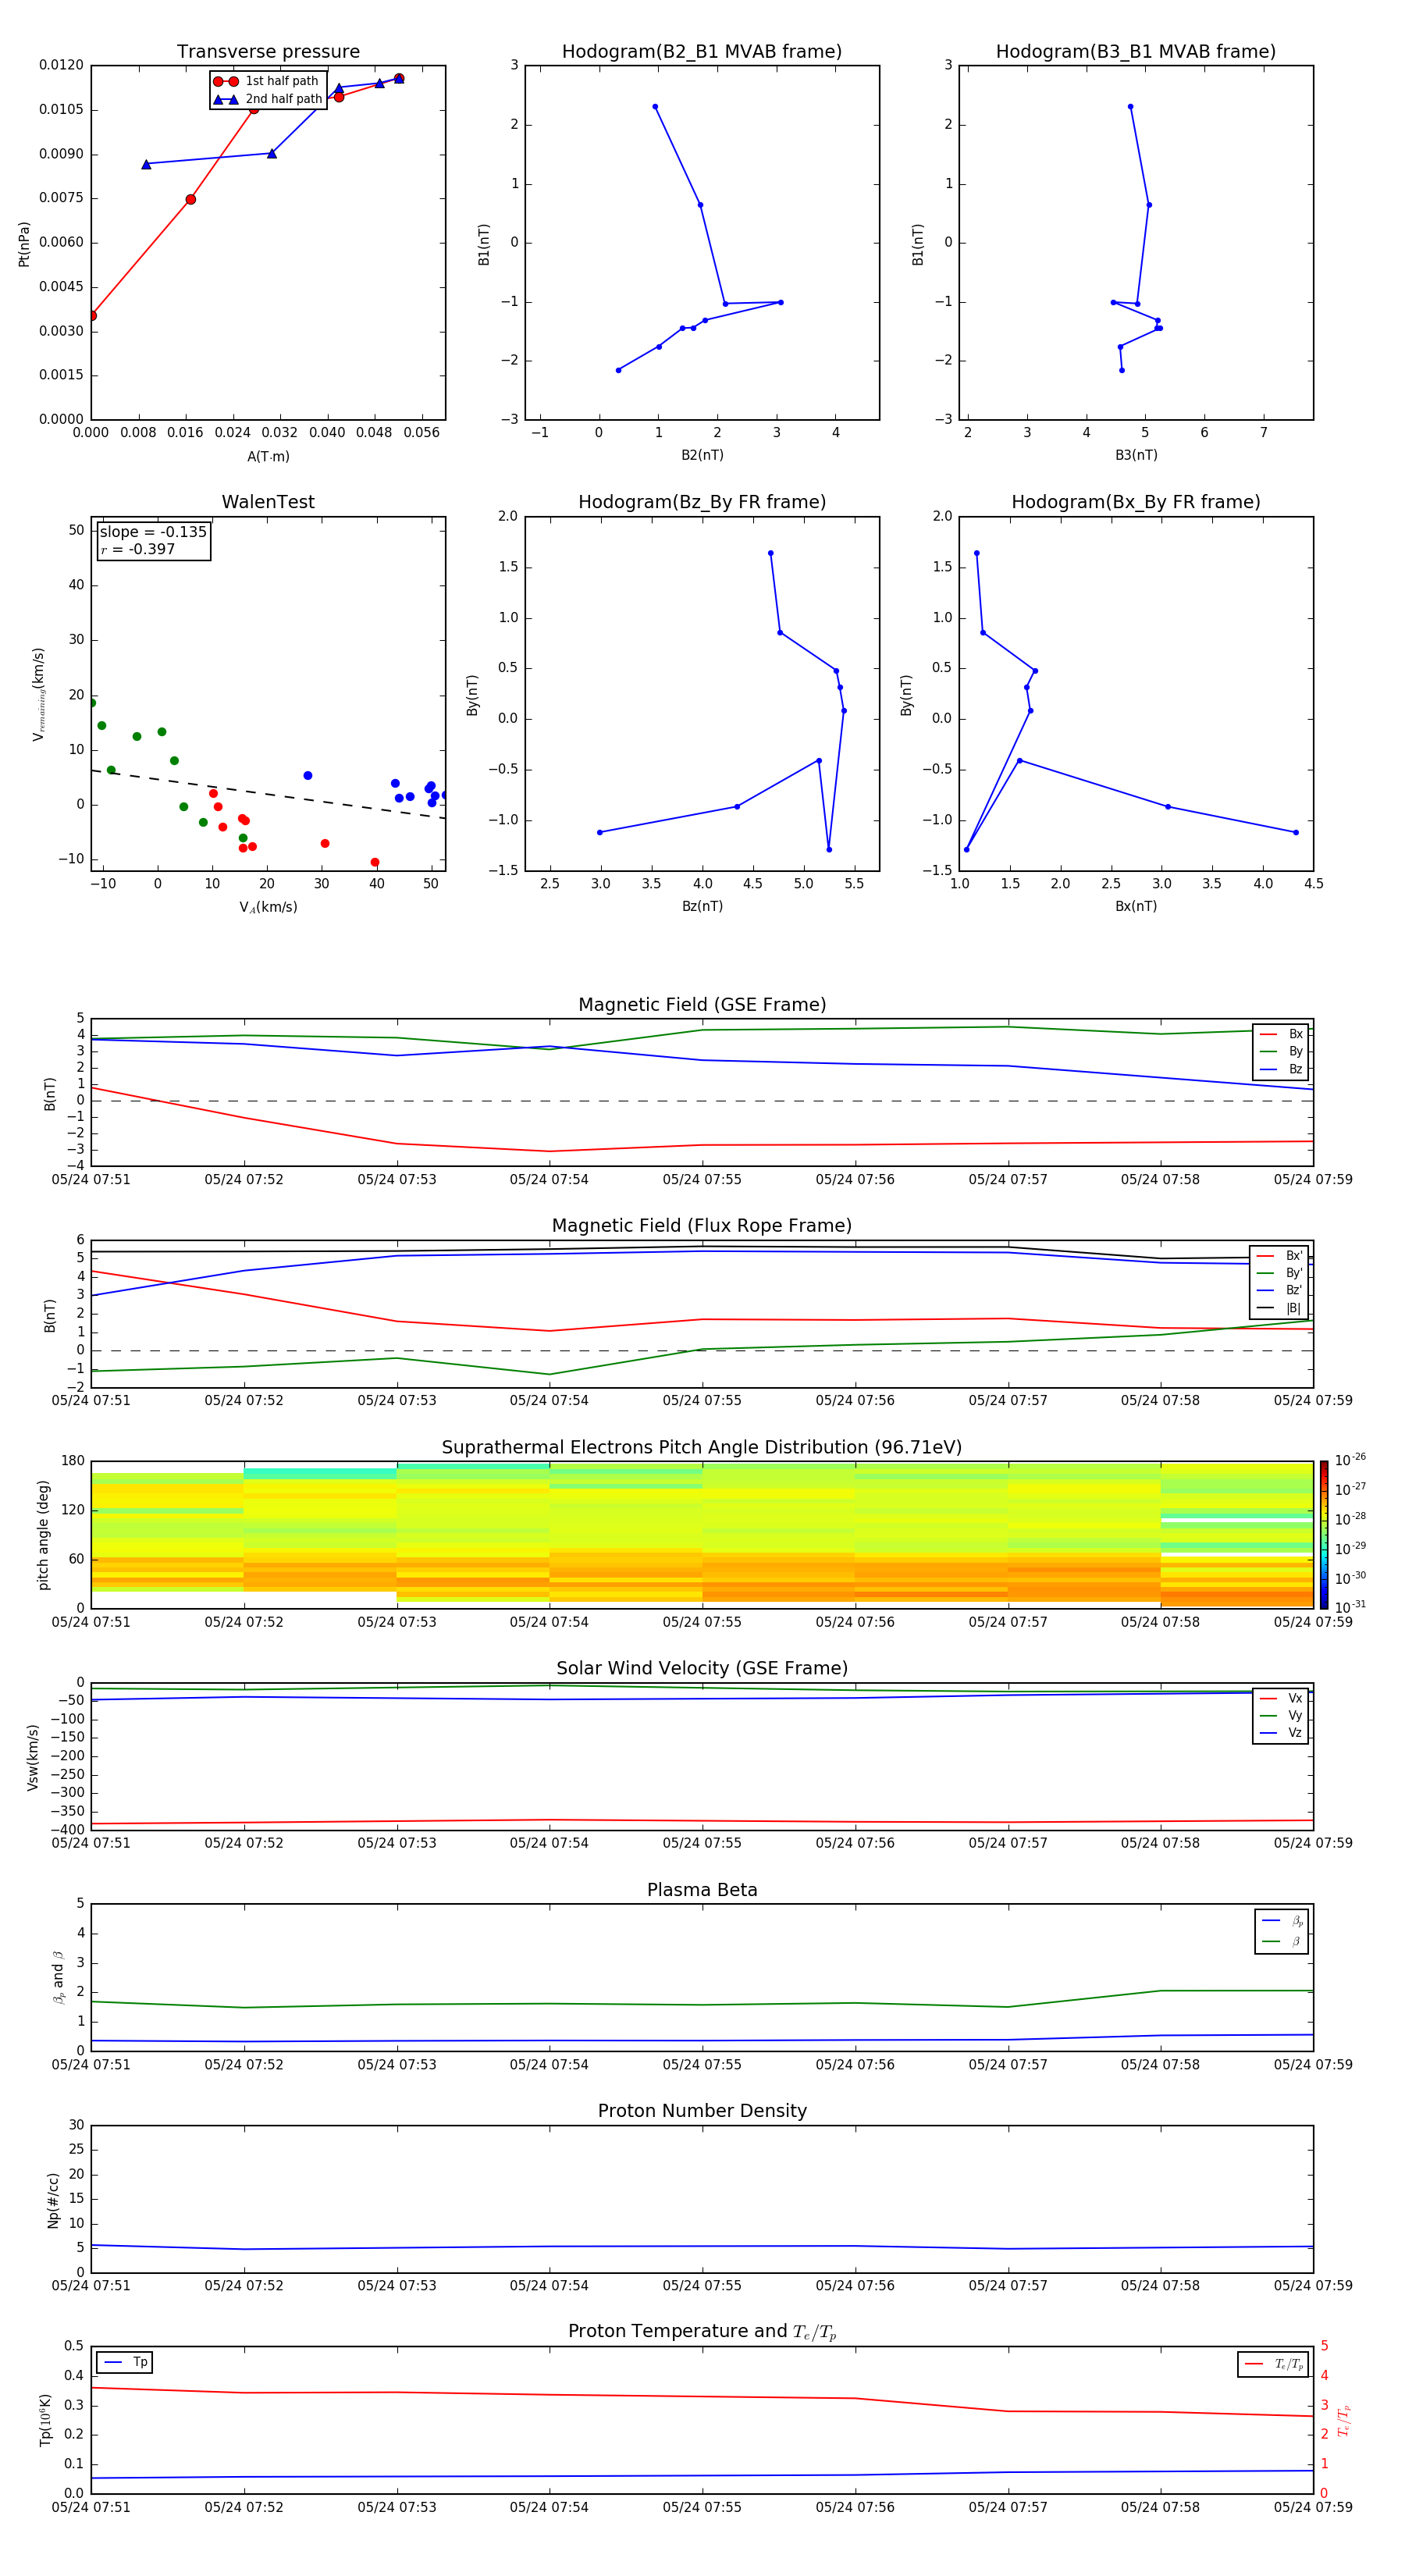The image size is (1405, 2576).
Task: Click the 'Te/Tp' legend entry
Action: point(1274,2365)
